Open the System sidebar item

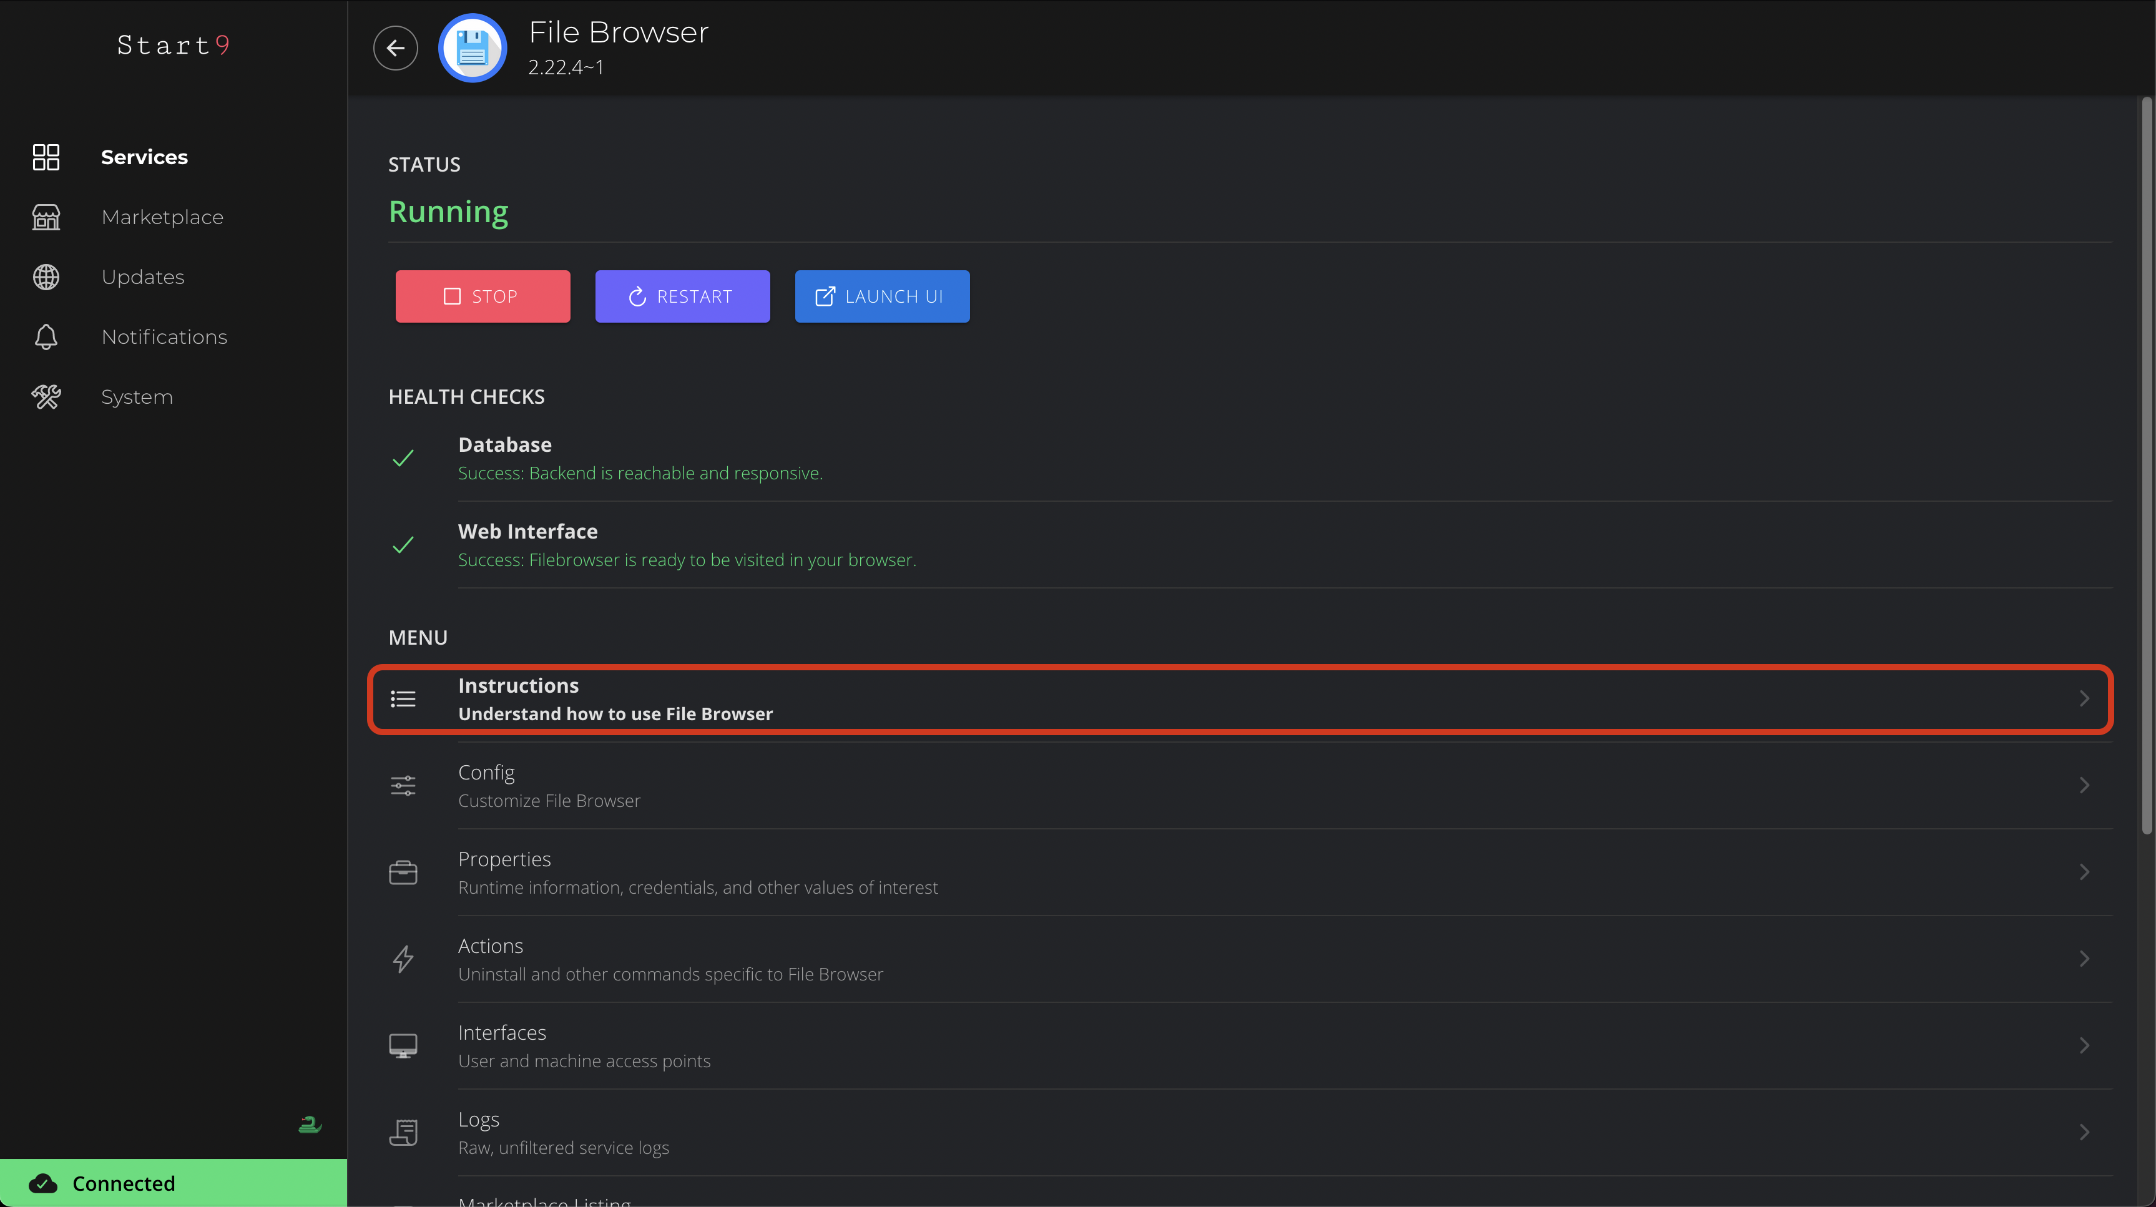click(x=137, y=397)
